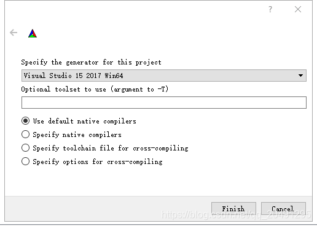Click the Specify native compilers label text
The image size is (317, 226).
(77, 134)
